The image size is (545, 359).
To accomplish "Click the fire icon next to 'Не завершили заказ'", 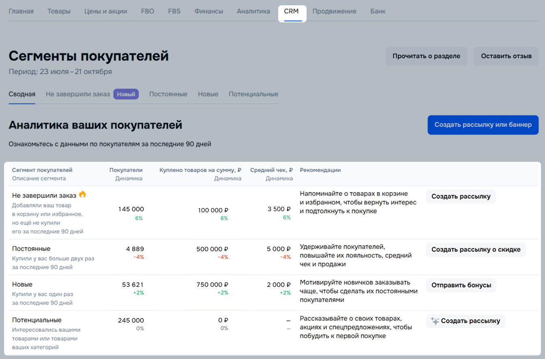I will [x=82, y=195].
